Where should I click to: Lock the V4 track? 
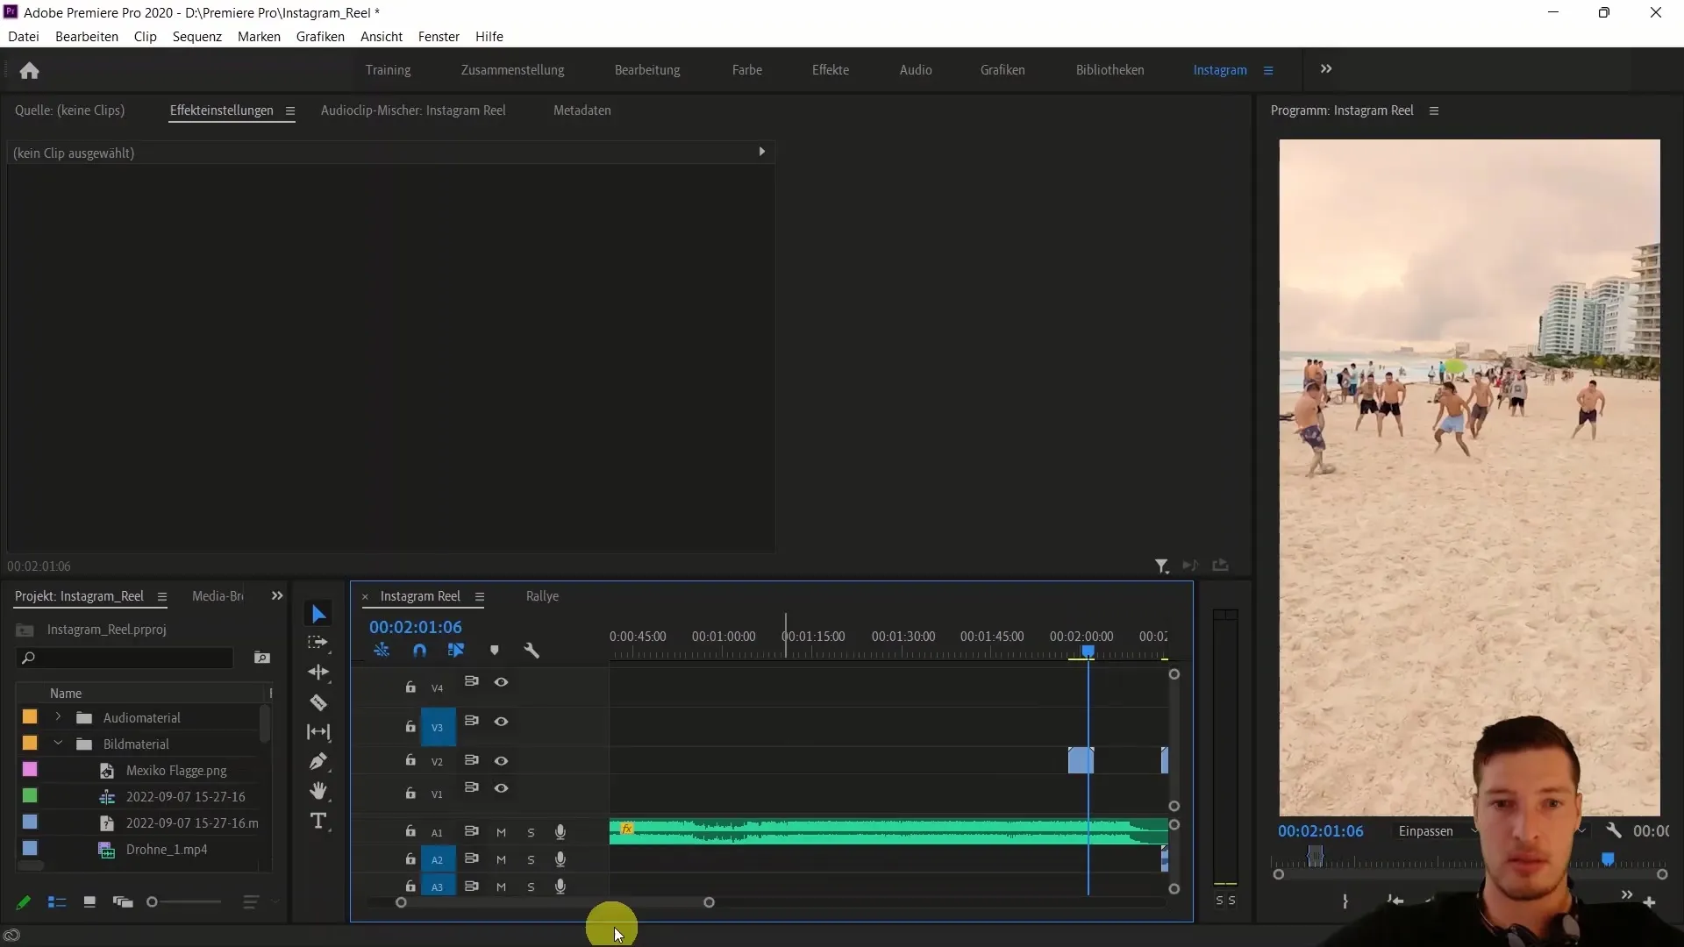(x=410, y=687)
